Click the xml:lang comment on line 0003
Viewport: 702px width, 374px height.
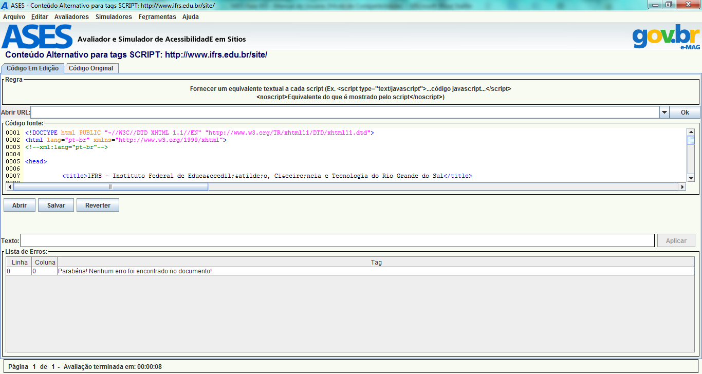click(x=66, y=147)
